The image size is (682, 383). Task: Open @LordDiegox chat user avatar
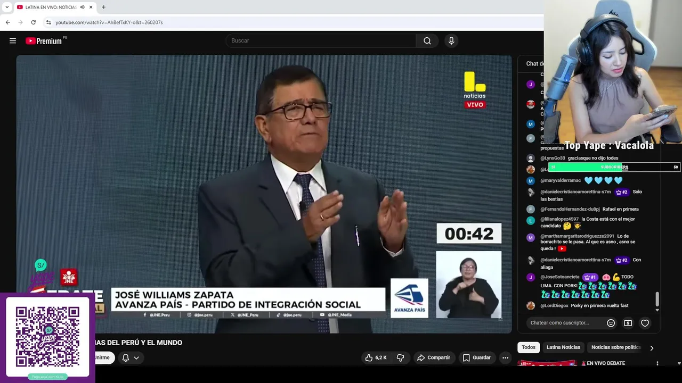531,305
